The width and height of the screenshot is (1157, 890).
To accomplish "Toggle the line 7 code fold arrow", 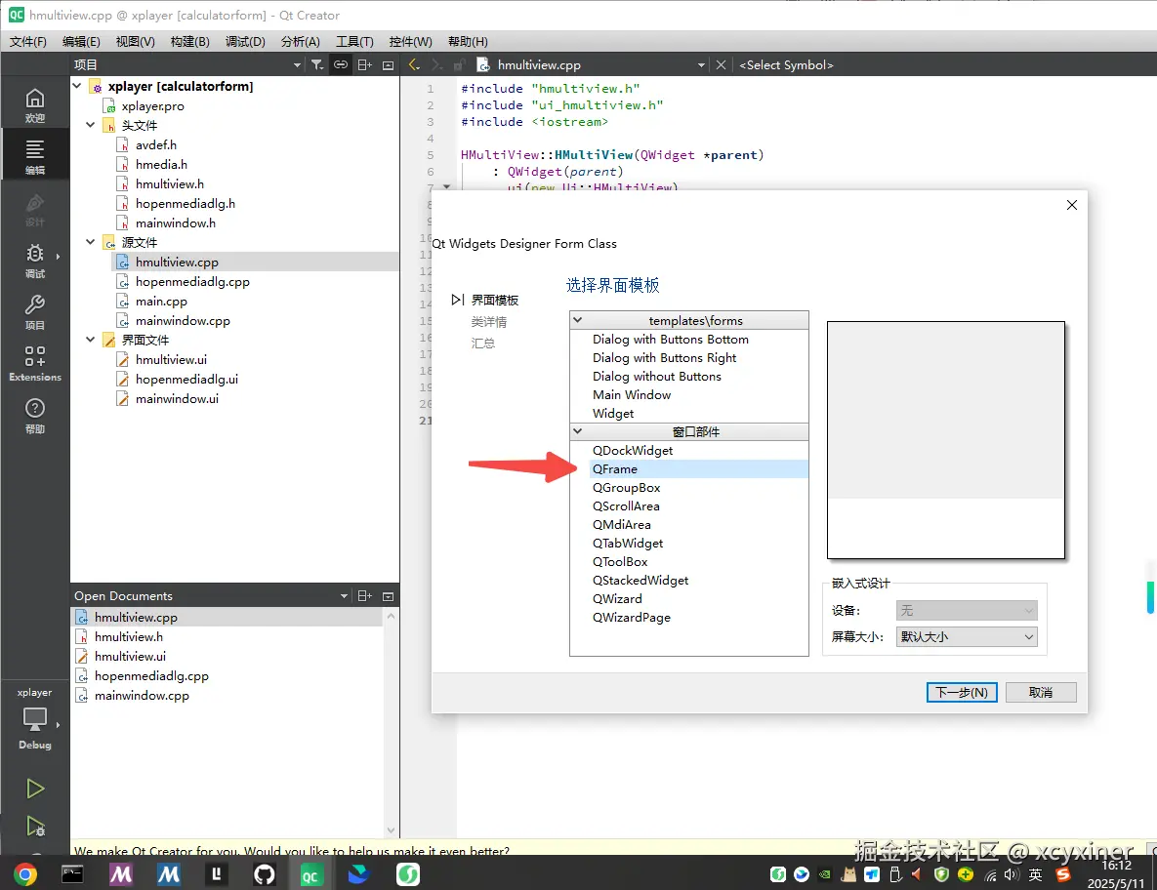I will pyautogui.click(x=446, y=187).
